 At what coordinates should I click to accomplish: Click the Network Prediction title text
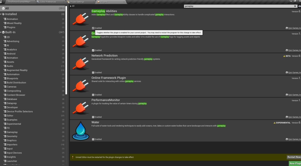click(104, 56)
